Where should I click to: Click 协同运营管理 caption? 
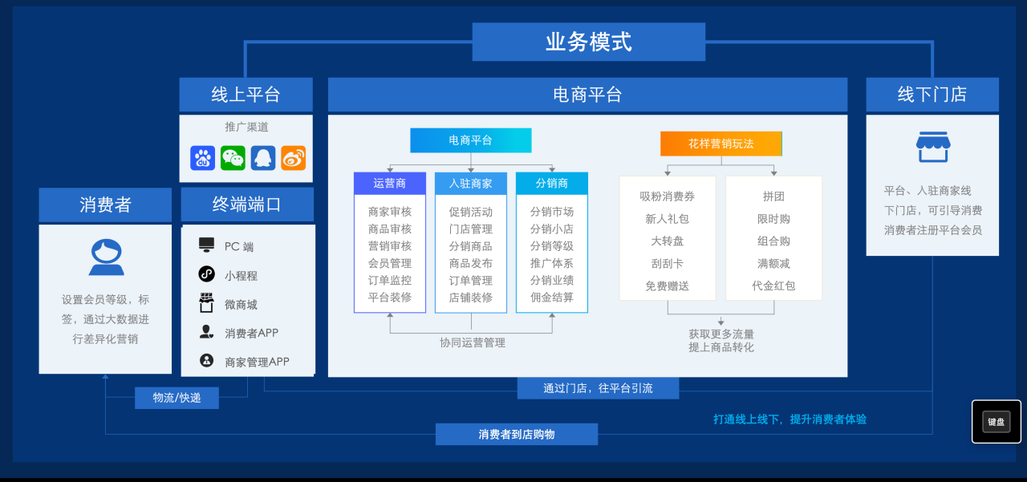point(473,342)
